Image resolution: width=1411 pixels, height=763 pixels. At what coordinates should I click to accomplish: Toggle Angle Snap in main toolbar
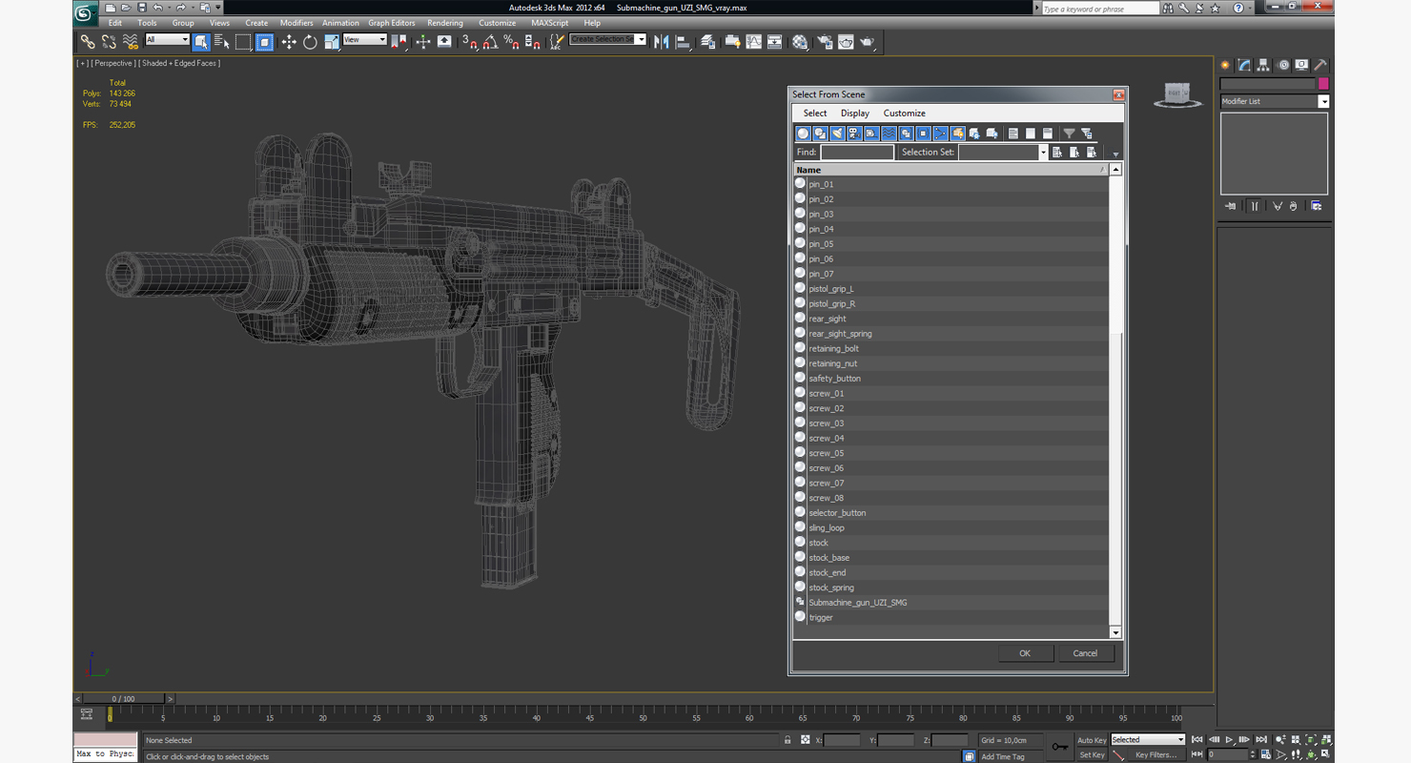490,42
